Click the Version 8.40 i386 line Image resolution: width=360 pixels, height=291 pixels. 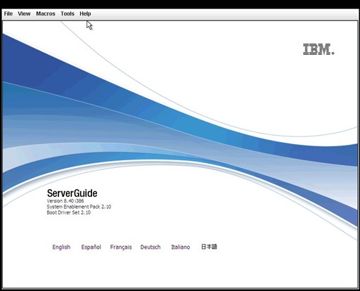point(65,201)
